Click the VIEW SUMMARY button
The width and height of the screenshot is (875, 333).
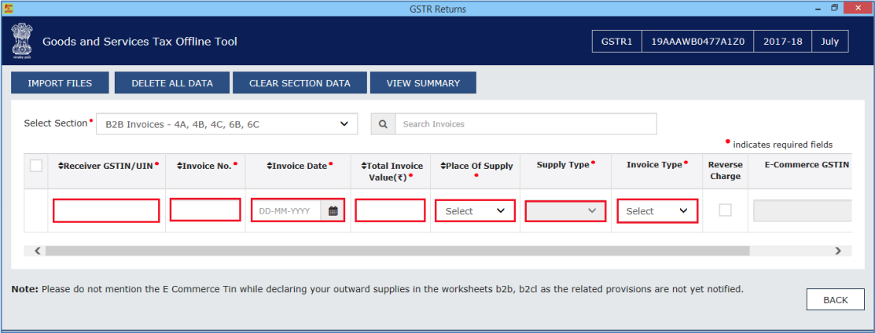point(423,83)
